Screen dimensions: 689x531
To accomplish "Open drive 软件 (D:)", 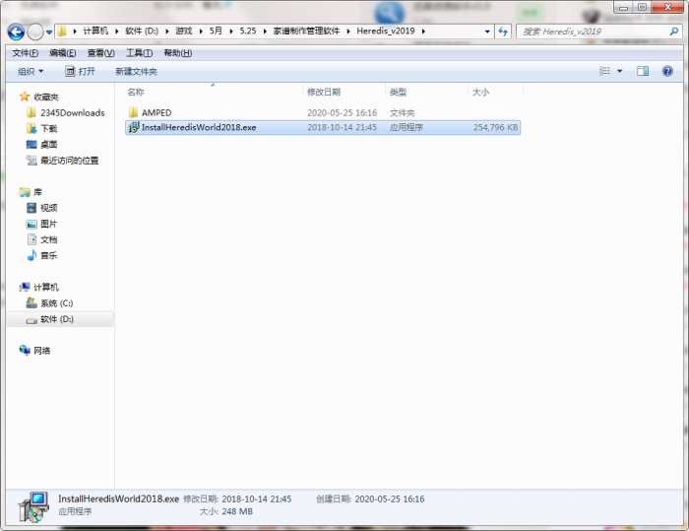I will pos(57,319).
